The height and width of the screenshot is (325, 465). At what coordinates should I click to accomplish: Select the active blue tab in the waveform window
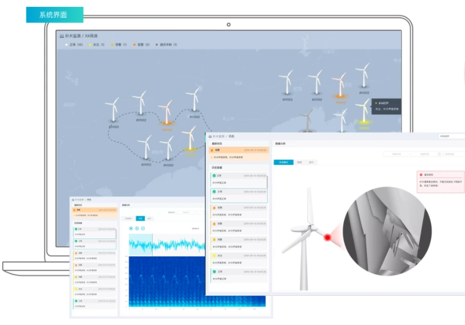tap(140, 219)
